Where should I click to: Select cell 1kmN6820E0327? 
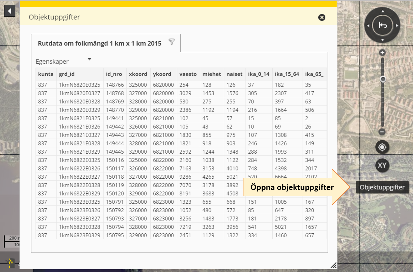[80, 93]
